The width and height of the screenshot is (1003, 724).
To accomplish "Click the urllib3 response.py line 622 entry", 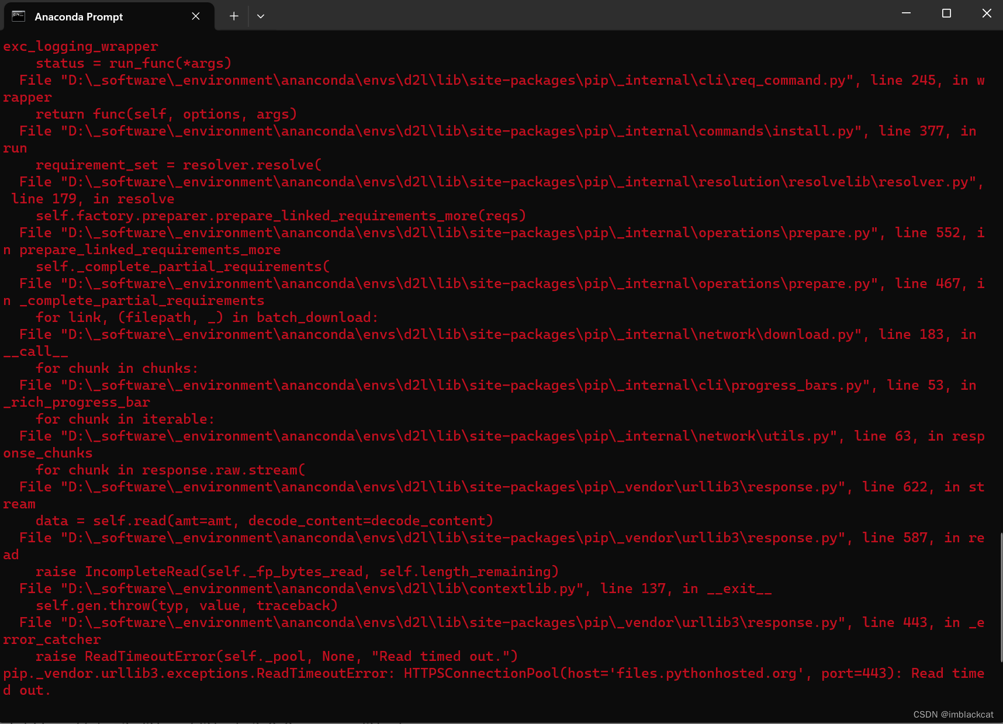I will click(x=502, y=487).
